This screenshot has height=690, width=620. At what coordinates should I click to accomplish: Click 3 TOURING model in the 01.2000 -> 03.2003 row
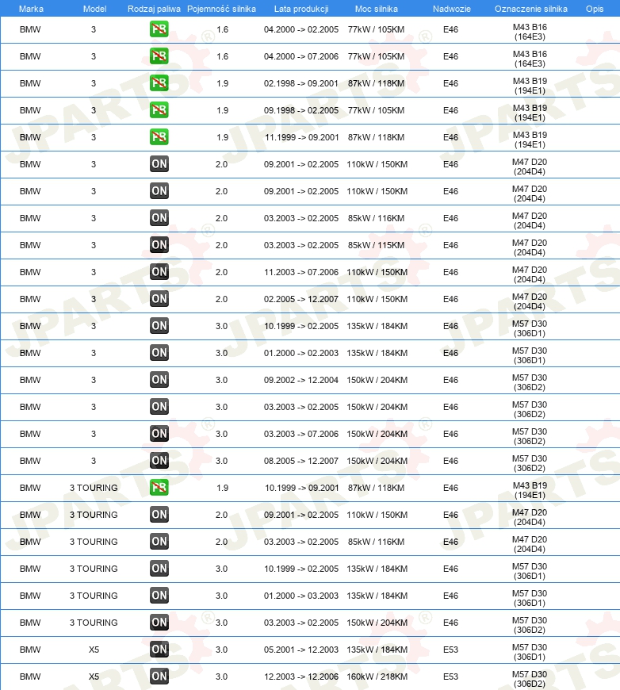click(94, 596)
